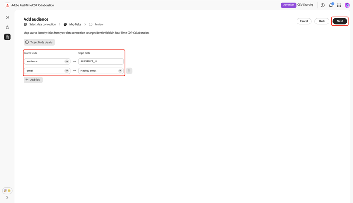Screen dimensions: 353x203
Task: Click Adobe Real-Time CDP Collaboration title
Action: click(x=32, y=5)
